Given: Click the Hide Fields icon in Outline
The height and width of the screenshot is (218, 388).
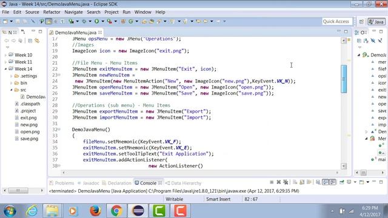Looking at the screenshot, I should [373, 41].
